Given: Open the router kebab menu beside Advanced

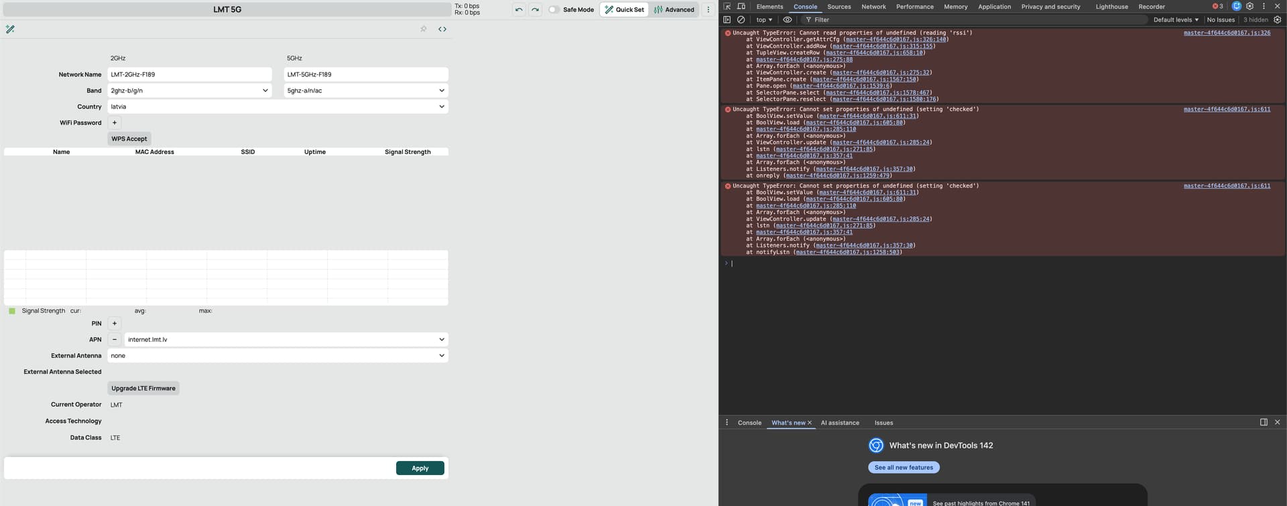Looking at the screenshot, I should 708,9.
